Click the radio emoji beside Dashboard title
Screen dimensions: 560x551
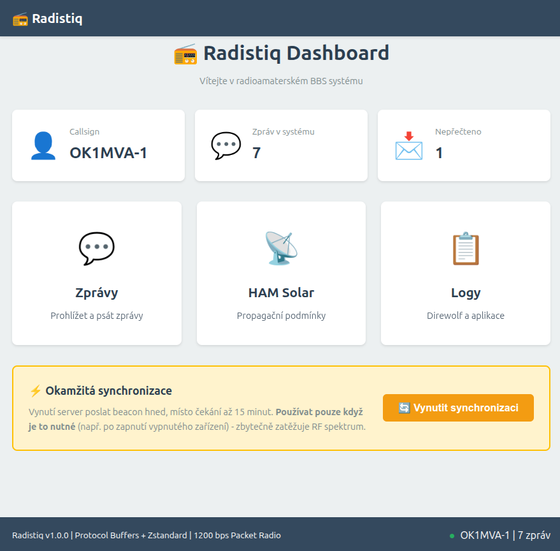pos(185,54)
